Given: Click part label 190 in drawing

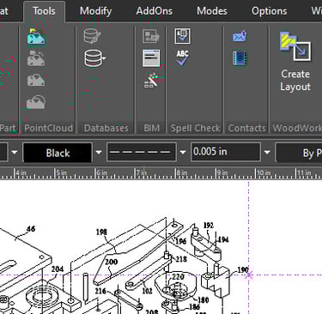Looking at the screenshot, I should point(243,270).
